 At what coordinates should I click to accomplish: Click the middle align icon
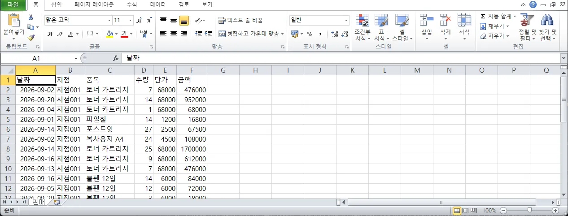coord(174,20)
